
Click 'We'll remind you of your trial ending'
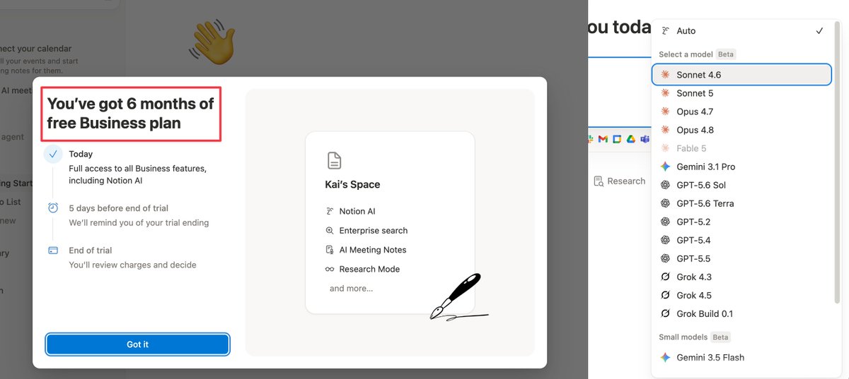click(x=139, y=223)
